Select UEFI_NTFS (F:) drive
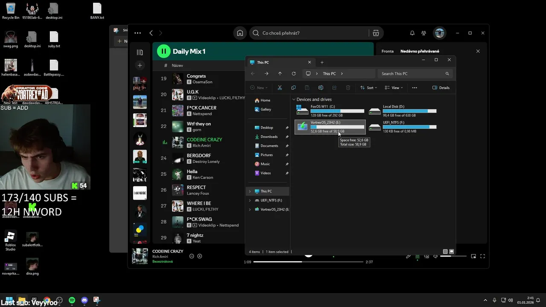The width and height of the screenshot is (546, 307). click(403, 127)
